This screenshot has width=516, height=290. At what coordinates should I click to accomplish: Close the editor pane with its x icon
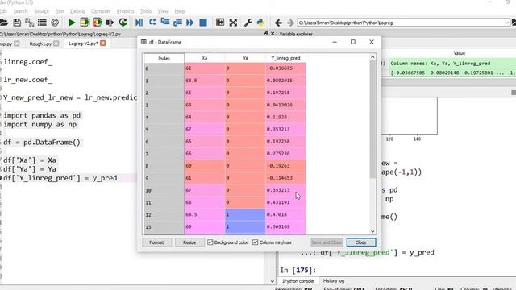click(x=273, y=34)
